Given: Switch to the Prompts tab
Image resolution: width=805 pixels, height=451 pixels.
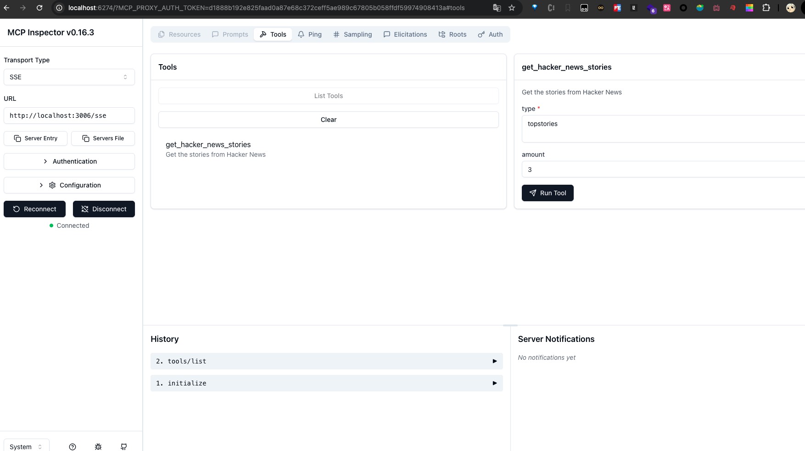Looking at the screenshot, I should pyautogui.click(x=230, y=34).
